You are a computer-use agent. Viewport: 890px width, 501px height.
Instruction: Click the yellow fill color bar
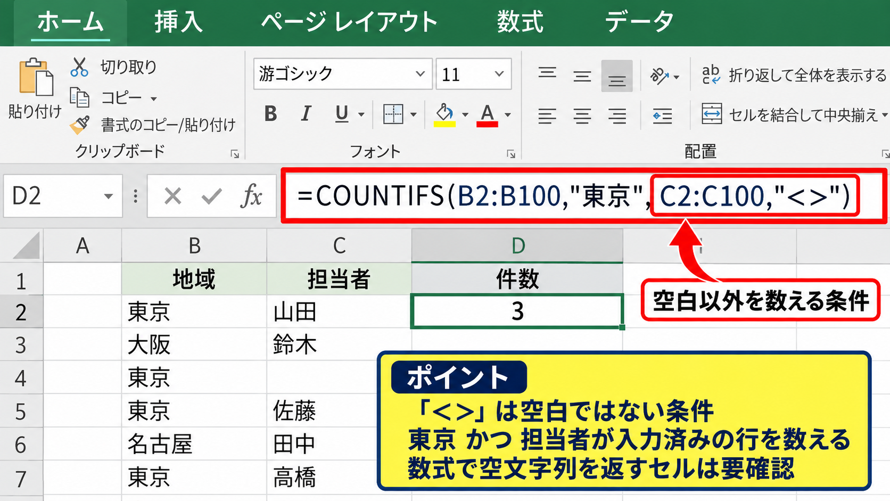coord(444,124)
